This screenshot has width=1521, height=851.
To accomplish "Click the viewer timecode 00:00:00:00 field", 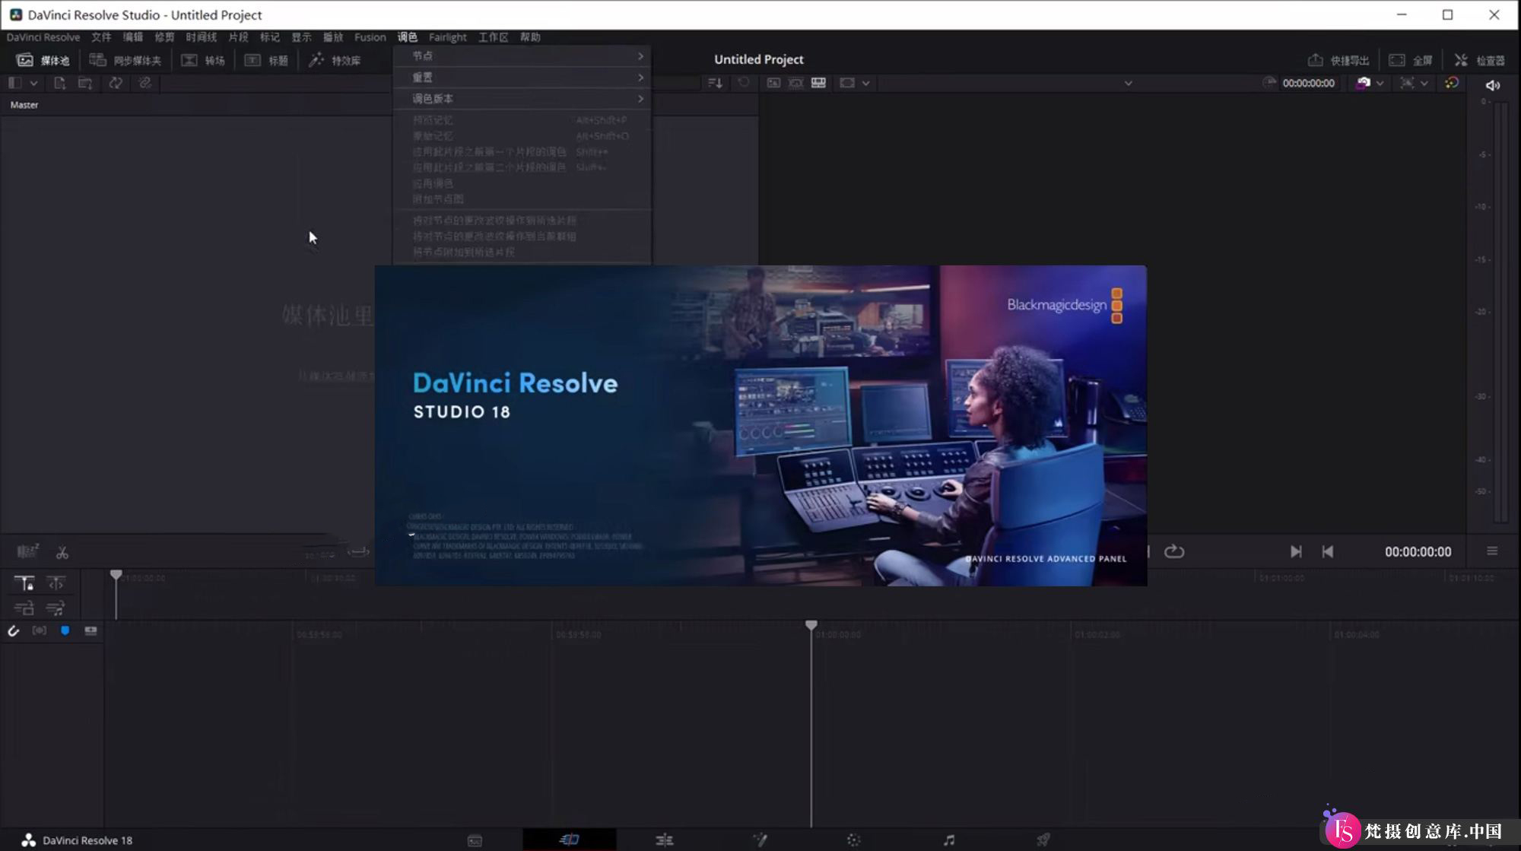I will tap(1308, 84).
